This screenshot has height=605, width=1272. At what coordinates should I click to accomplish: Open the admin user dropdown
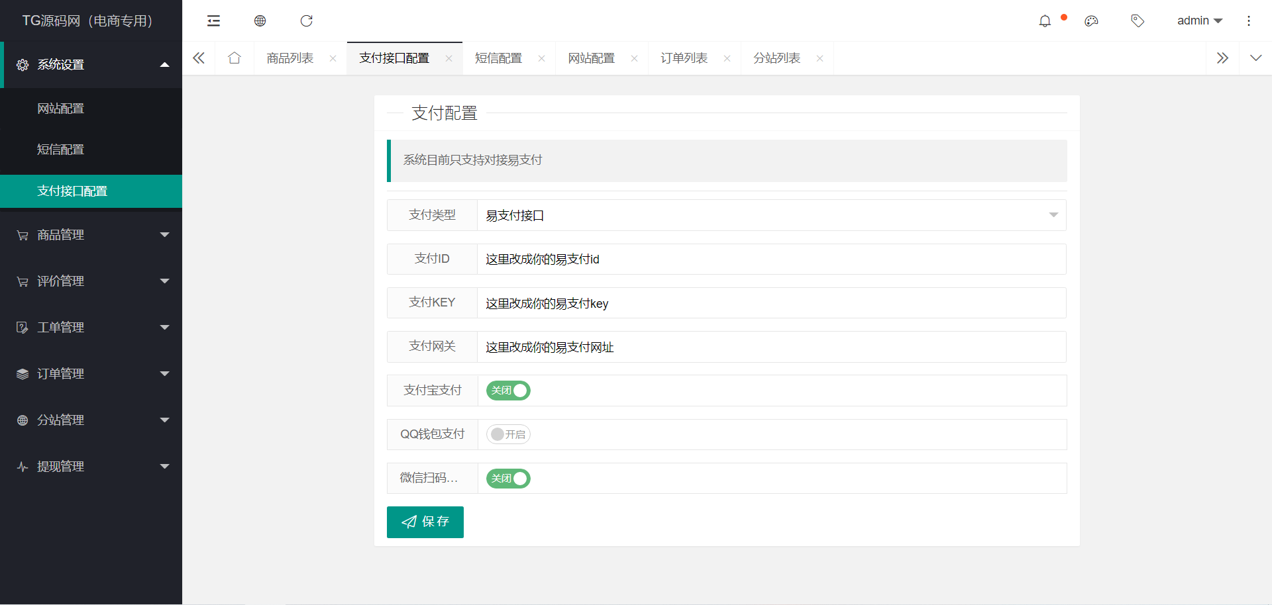(1199, 21)
